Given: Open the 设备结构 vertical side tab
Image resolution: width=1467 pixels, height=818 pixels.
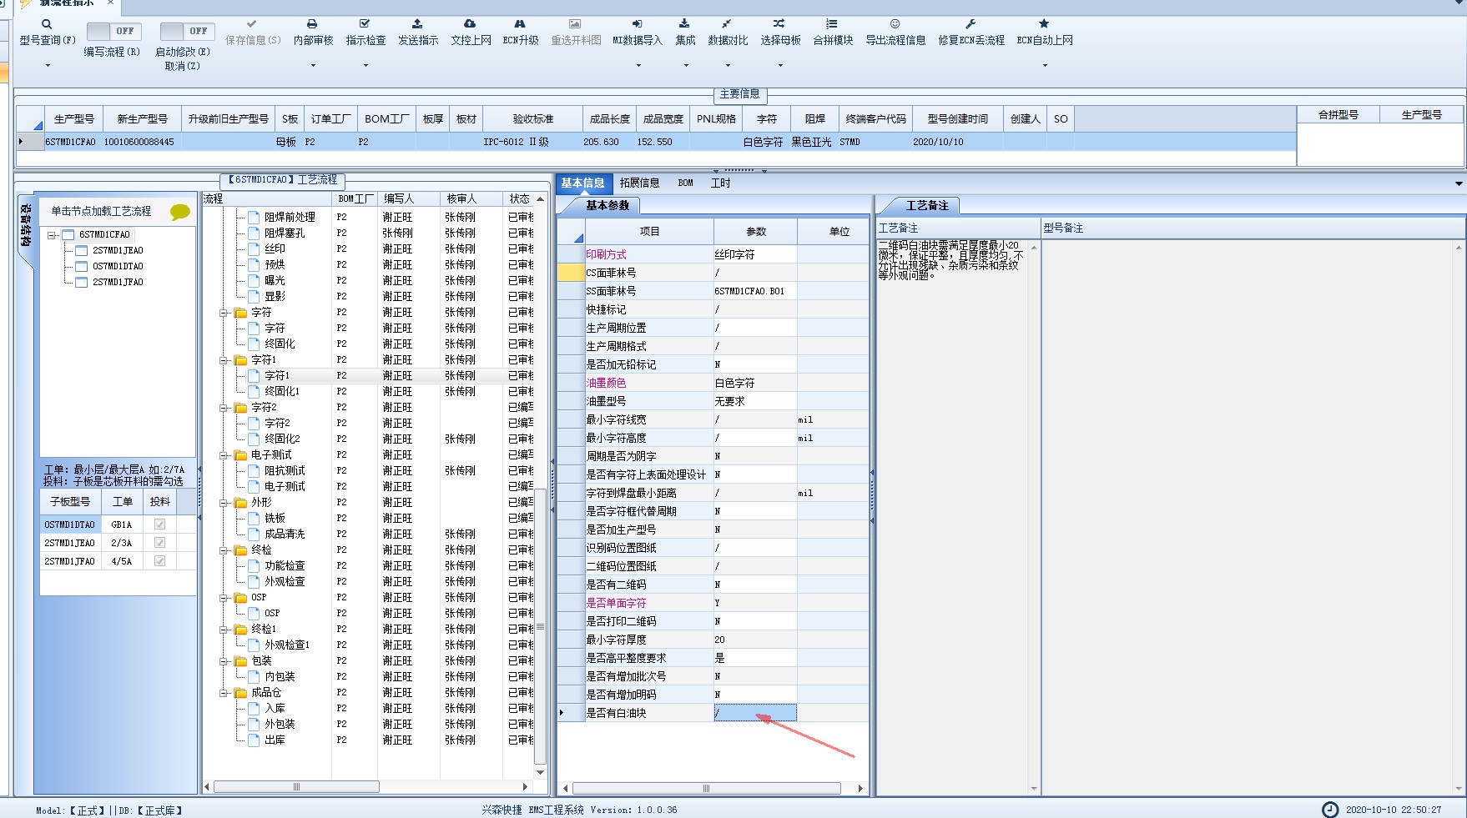Looking at the screenshot, I should 26,225.
